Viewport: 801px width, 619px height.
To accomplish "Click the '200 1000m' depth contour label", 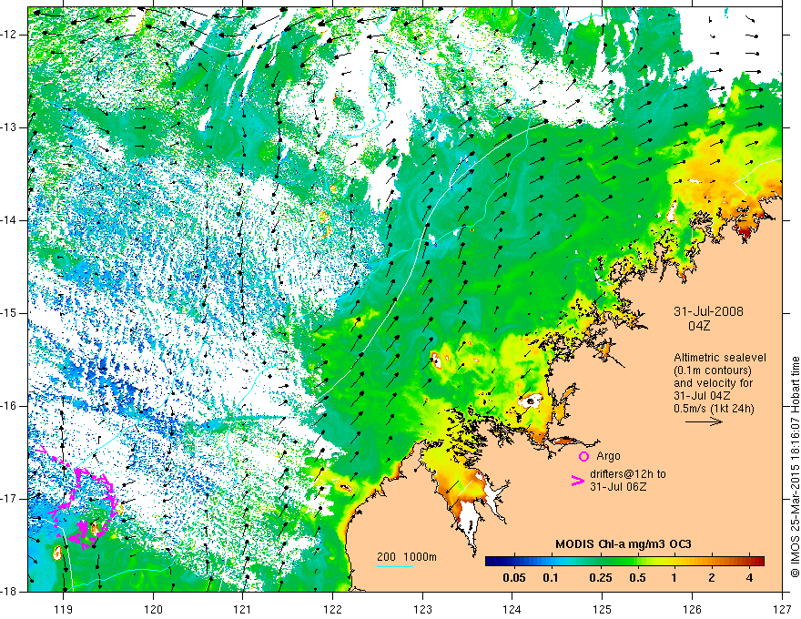I will coord(407,557).
